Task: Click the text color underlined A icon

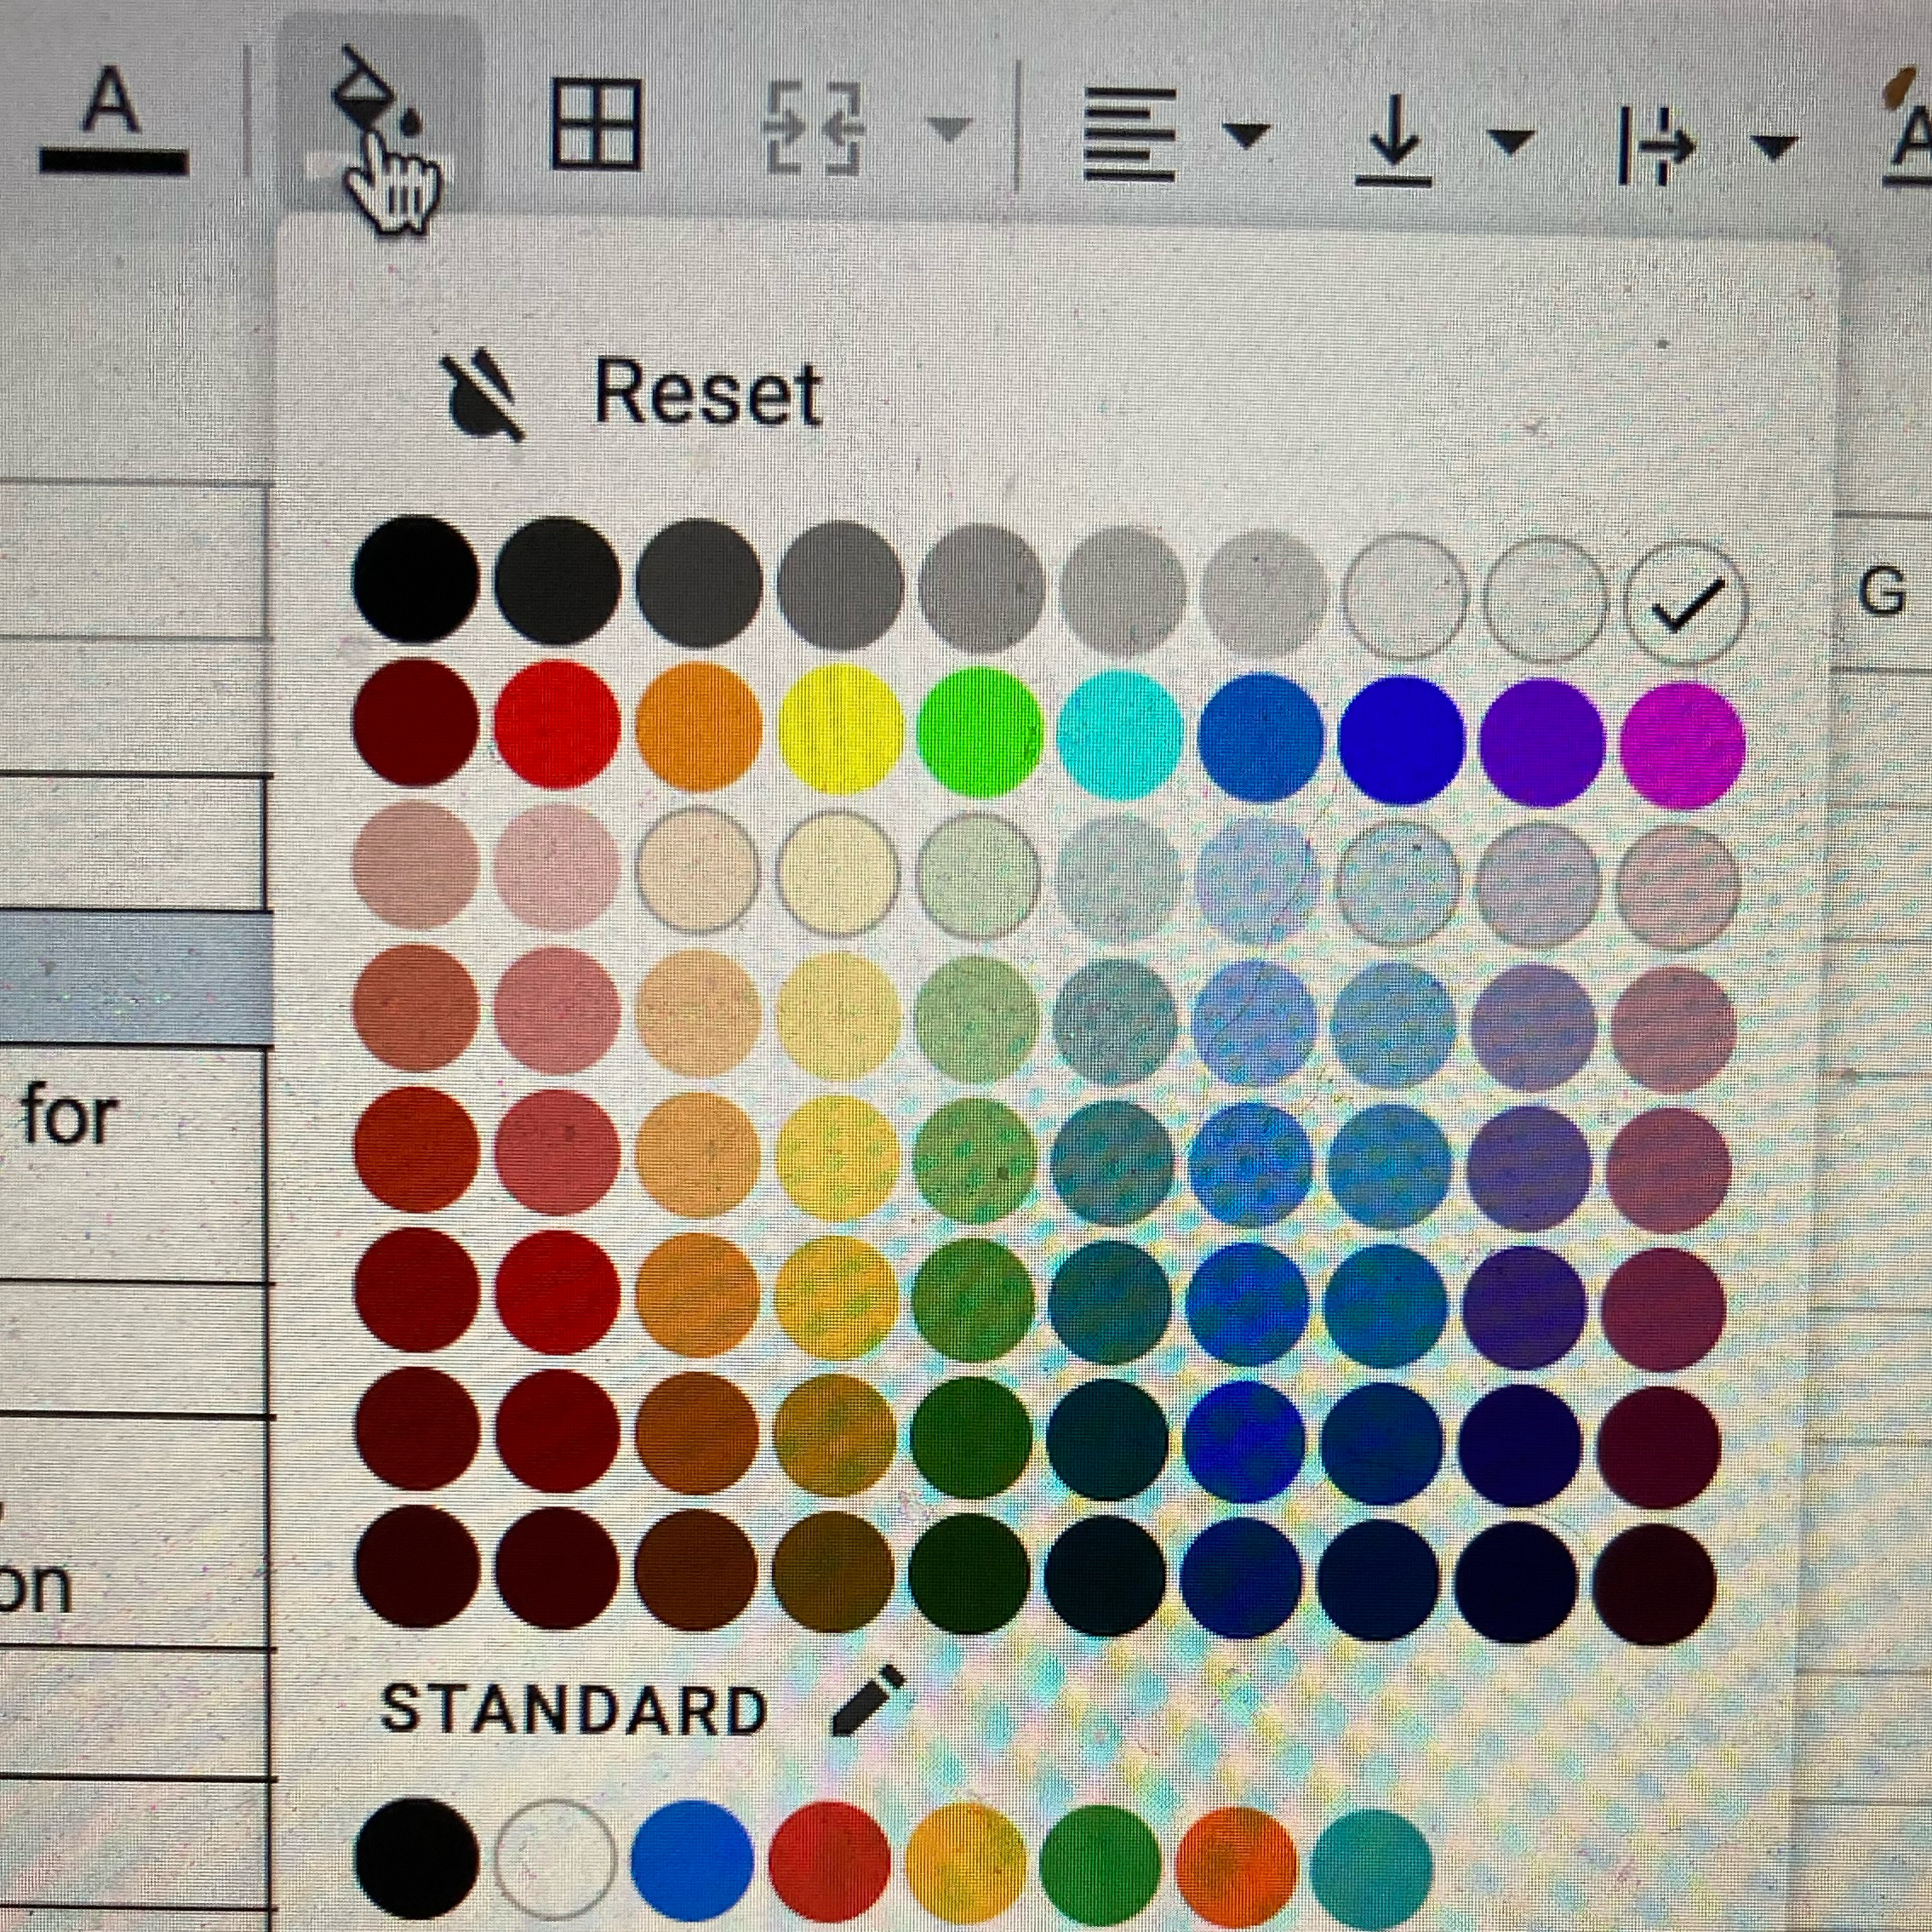Action: 113,120
